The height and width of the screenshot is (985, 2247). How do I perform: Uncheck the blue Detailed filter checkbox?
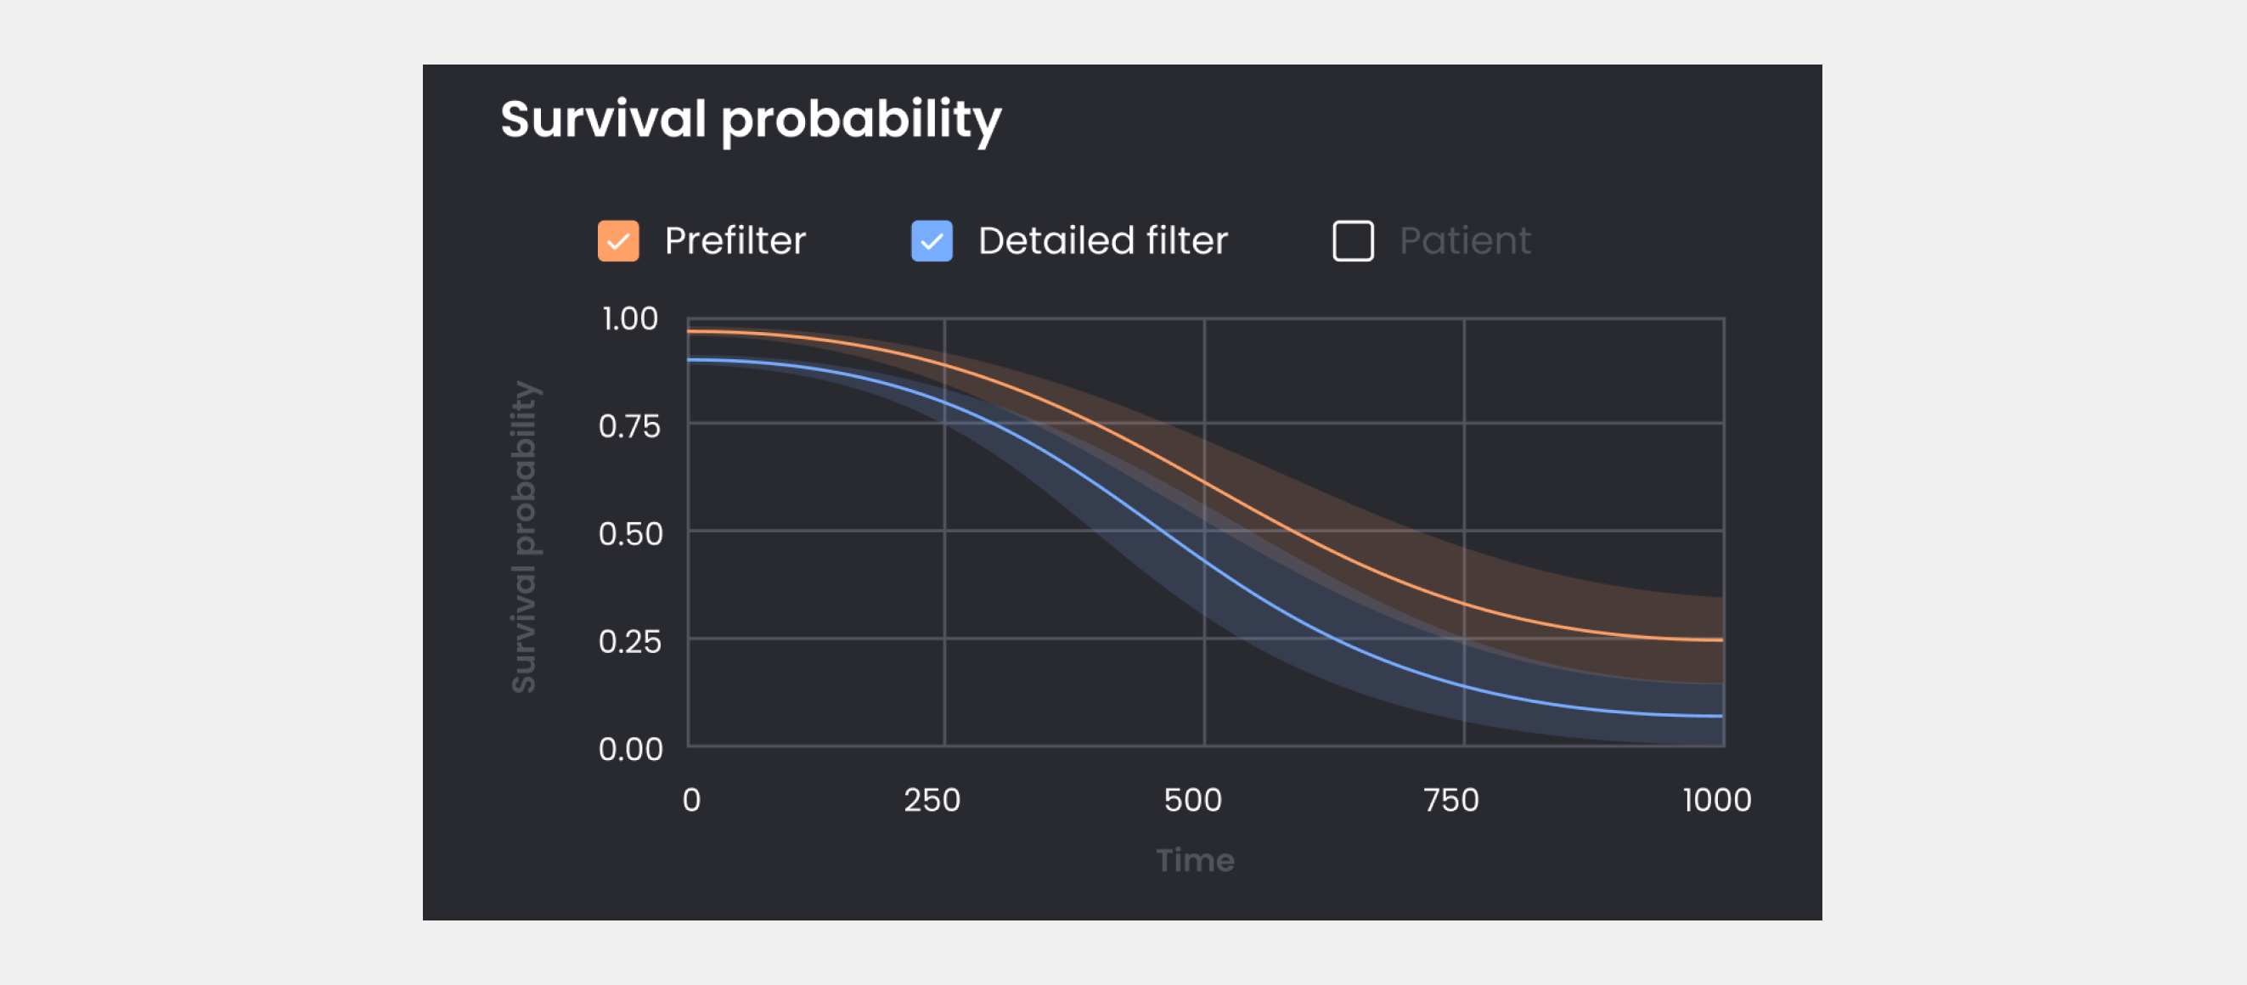pos(932,241)
